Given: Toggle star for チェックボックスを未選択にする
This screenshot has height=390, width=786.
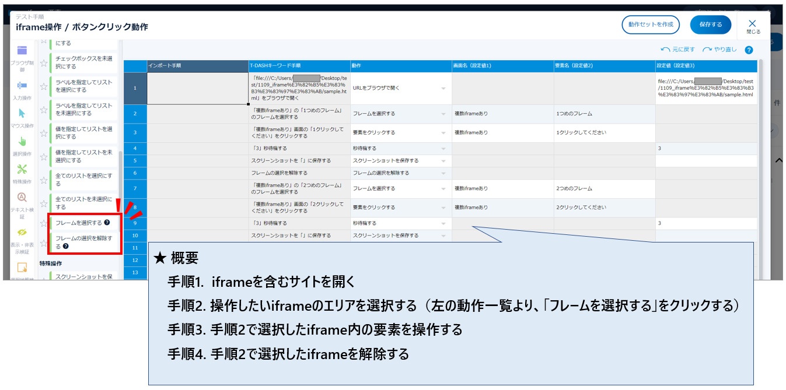Looking at the screenshot, I should point(44,62).
